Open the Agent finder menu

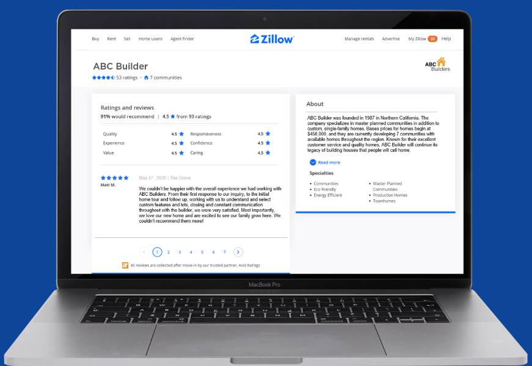tap(182, 38)
